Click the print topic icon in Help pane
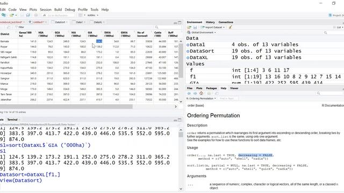Viewport: 344px width, 193px height. (x=209, y=93)
